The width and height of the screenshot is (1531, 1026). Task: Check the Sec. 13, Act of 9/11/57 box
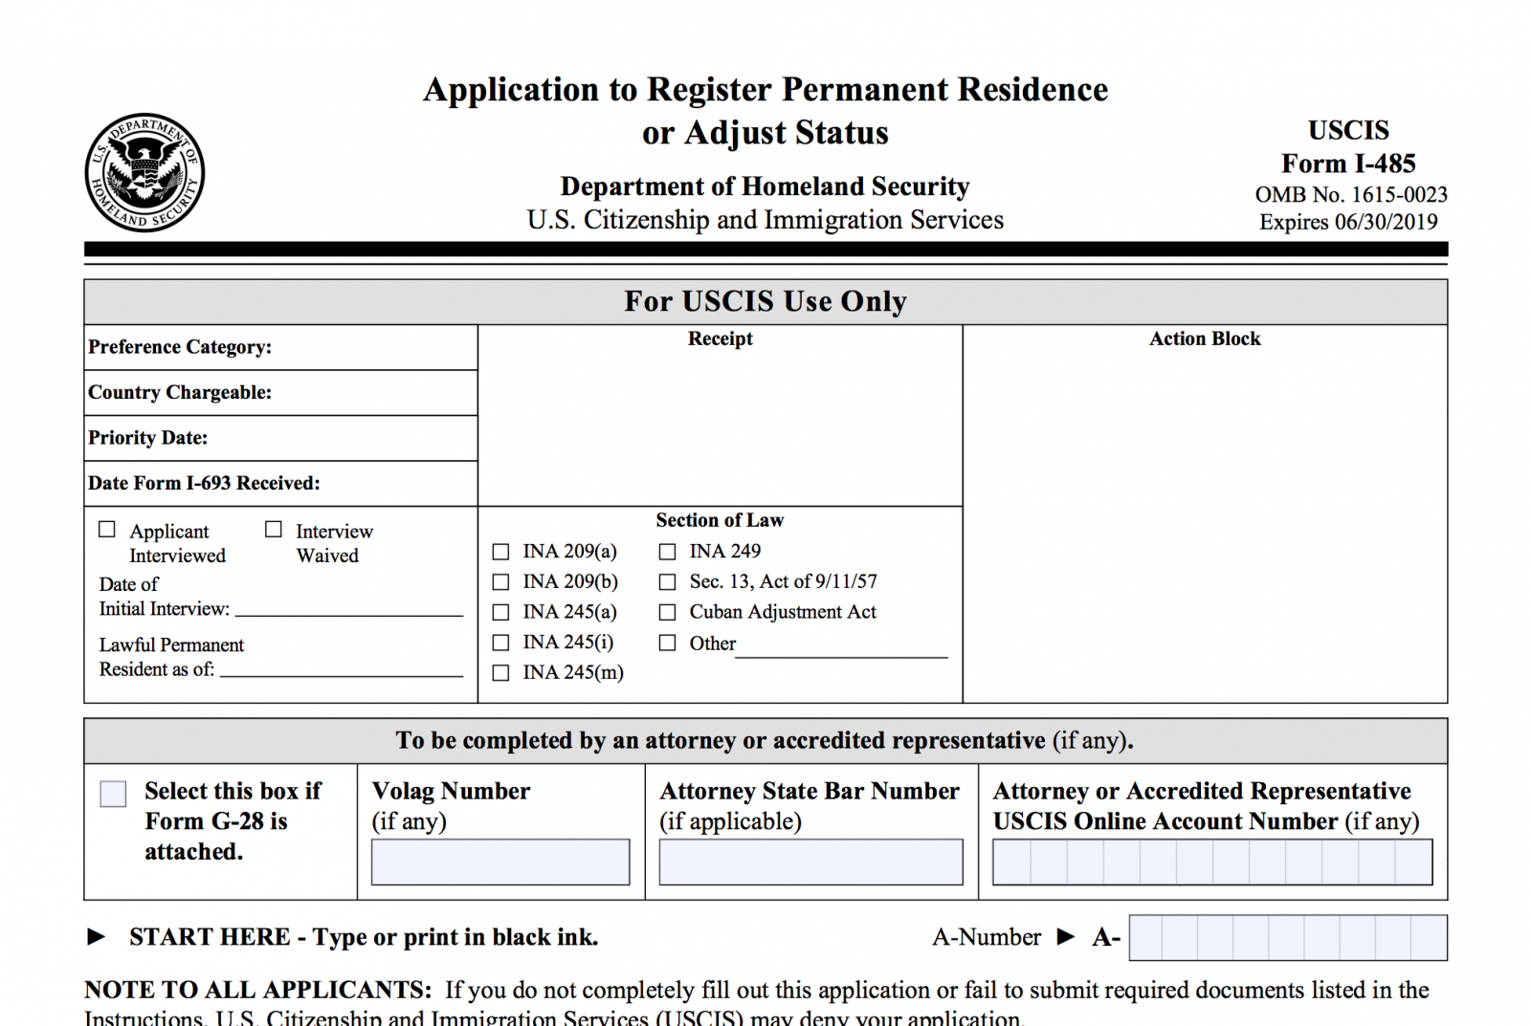point(667,581)
